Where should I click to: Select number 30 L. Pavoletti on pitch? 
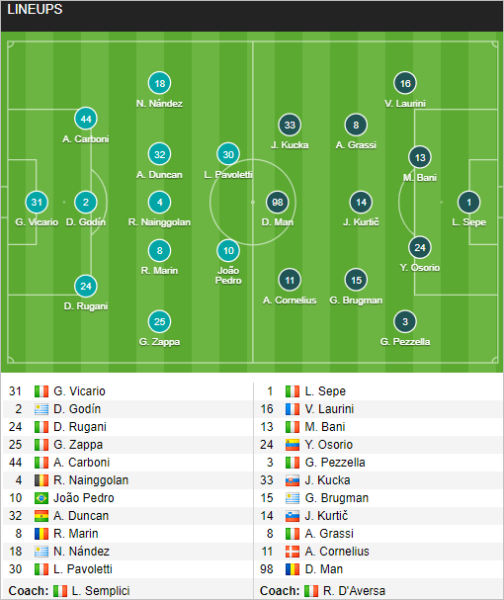pos(228,154)
